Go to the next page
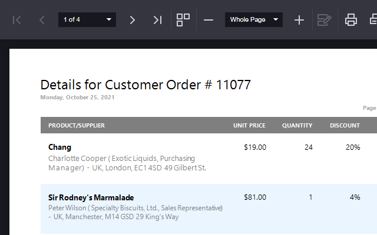 (132, 20)
